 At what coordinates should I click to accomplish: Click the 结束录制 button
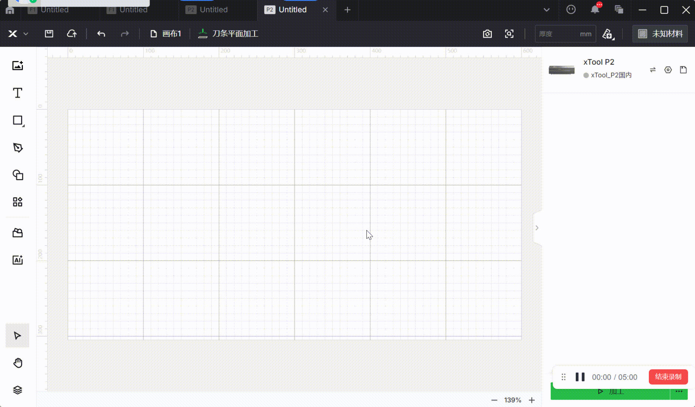(668, 377)
